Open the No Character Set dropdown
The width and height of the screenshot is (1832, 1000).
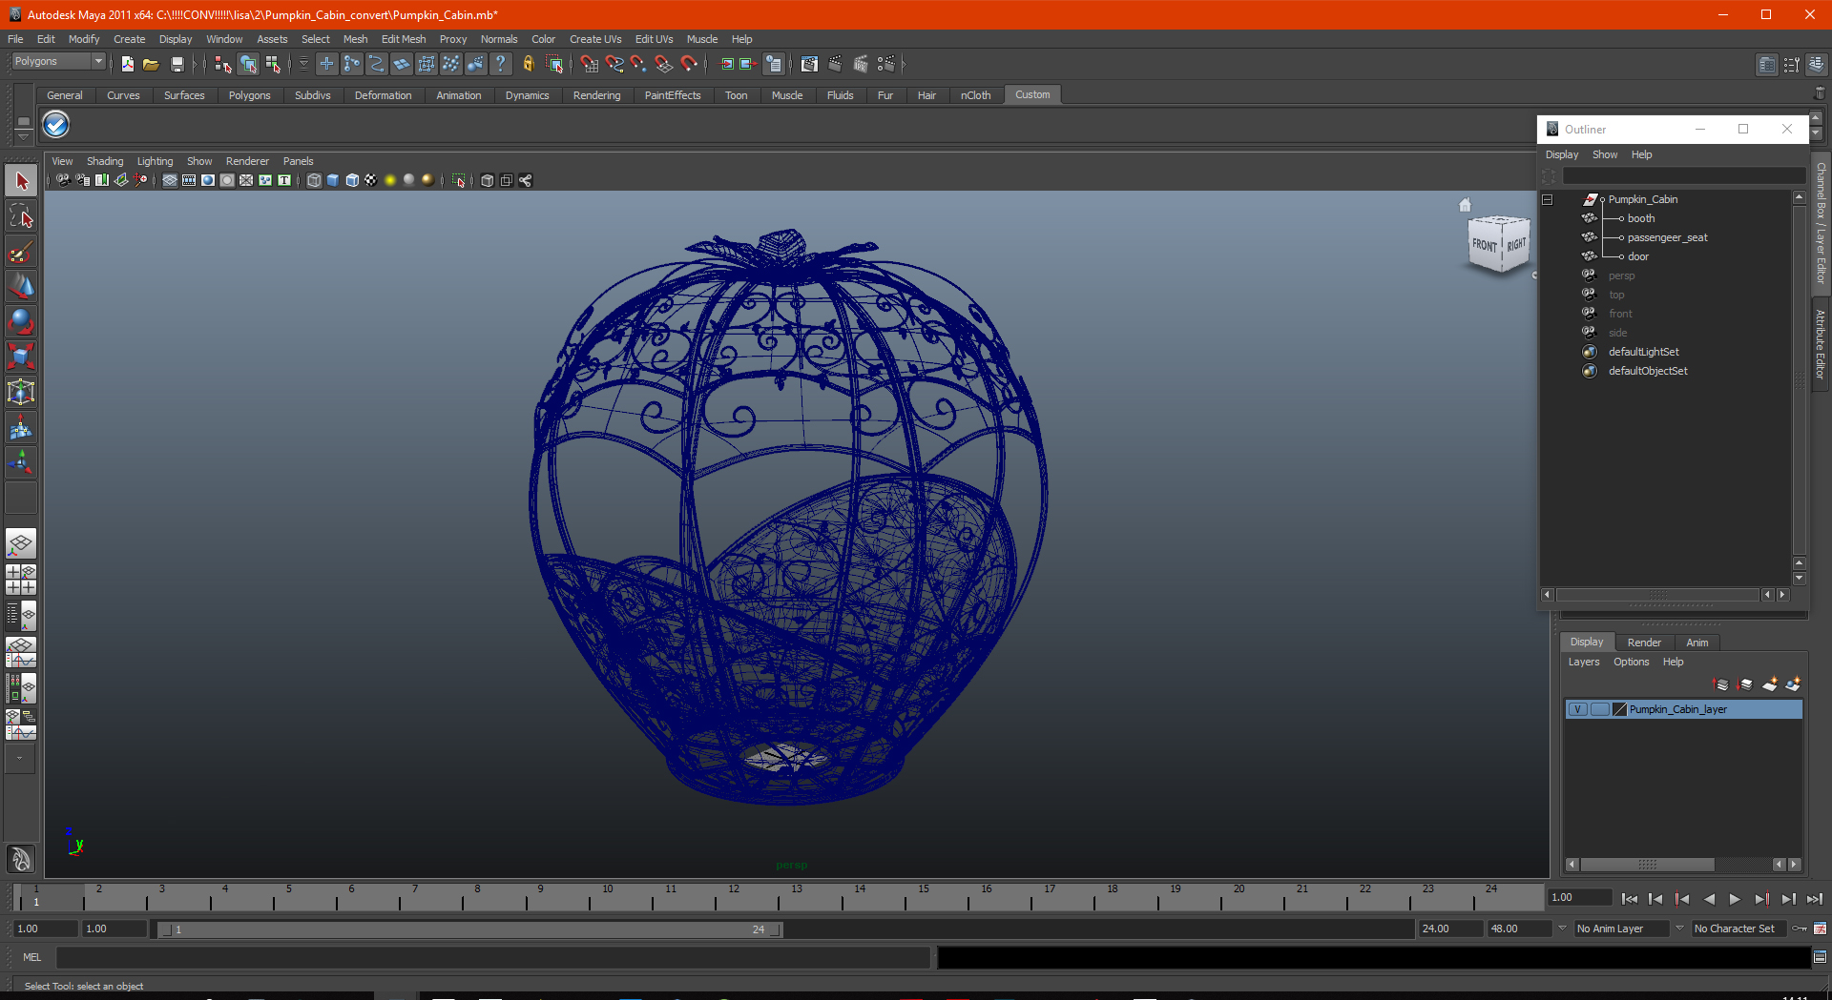coord(1739,929)
